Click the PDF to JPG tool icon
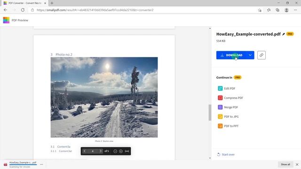 coord(220,116)
